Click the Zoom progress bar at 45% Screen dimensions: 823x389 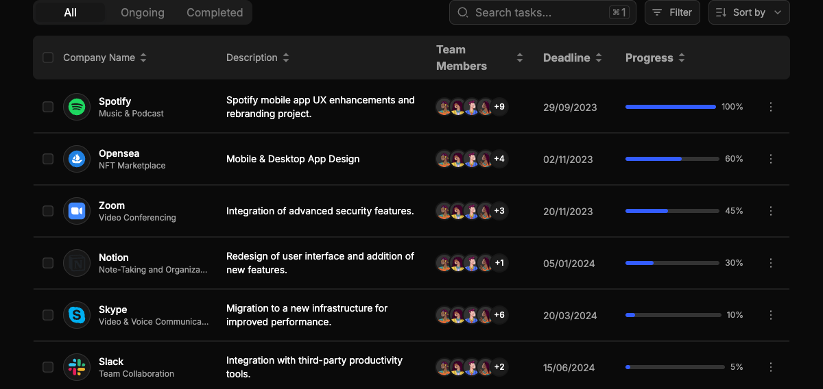(x=672, y=211)
